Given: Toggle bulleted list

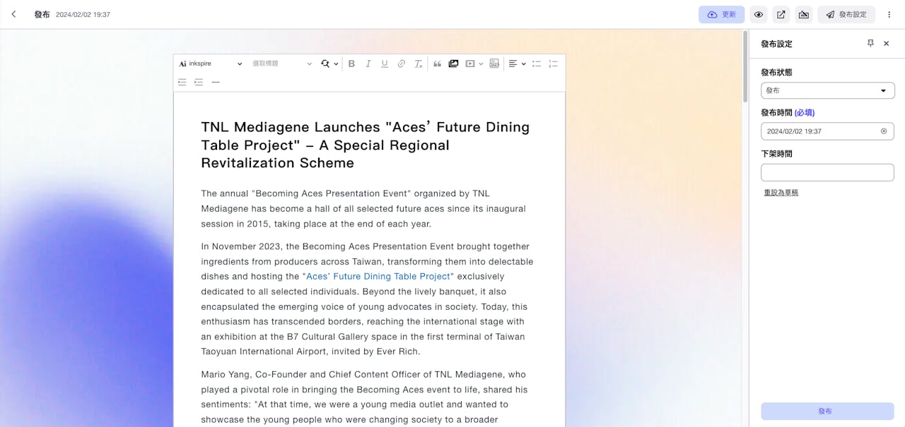Looking at the screenshot, I should (537, 64).
